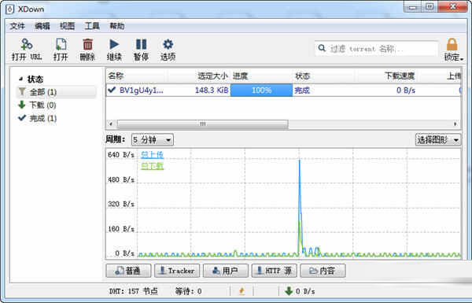Open the 帮助 menu
The height and width of the screenshot is (303, 472).
pyautogui.click(x=116, y=26)
